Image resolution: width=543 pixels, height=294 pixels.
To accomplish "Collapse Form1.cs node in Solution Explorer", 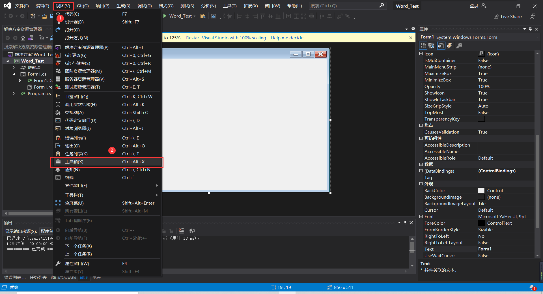I will click(14, 74).
